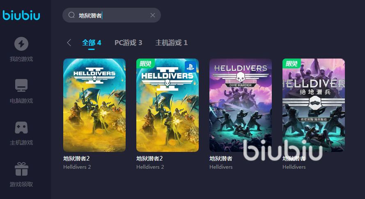This screenshot has width=365, height=199.
Task: Click 限免 badge on 绝地潜兵 cover
Action: 292,63
